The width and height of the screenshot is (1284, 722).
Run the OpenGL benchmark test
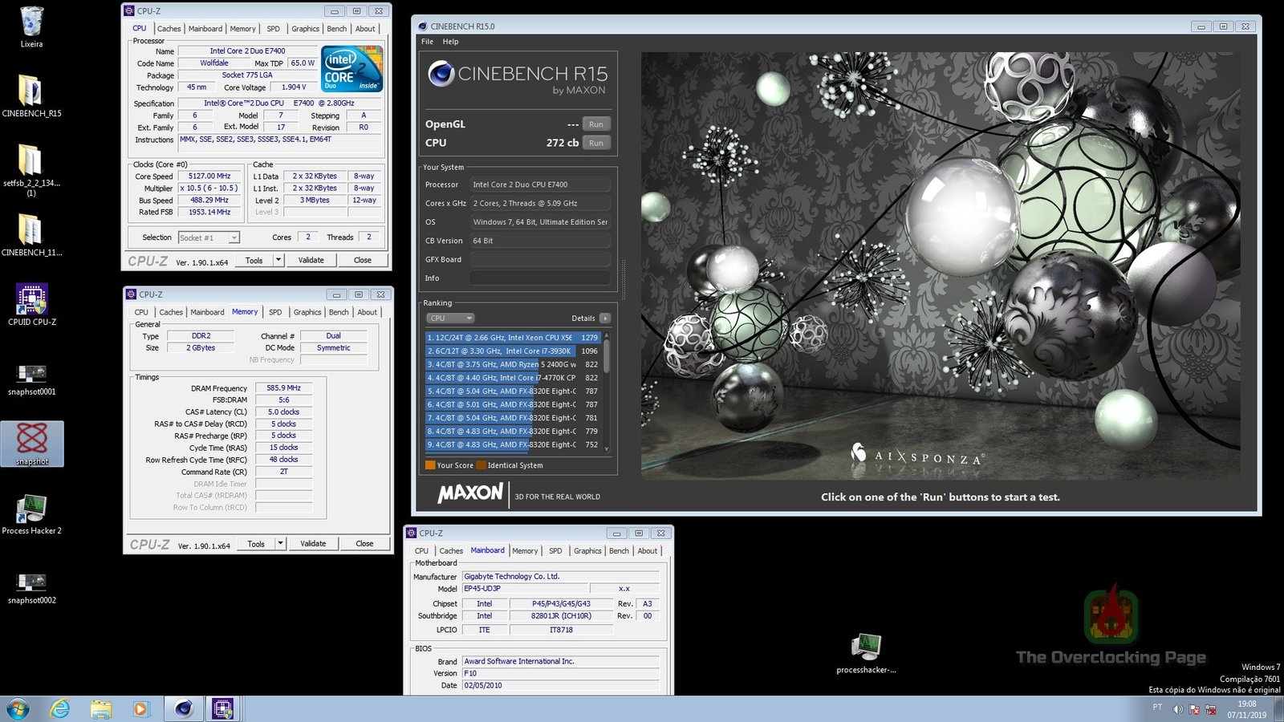point(595,124)
